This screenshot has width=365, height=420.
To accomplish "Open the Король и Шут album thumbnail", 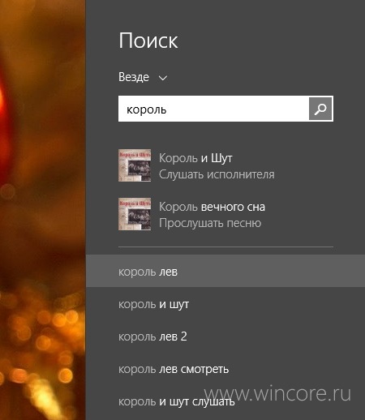I will coord(135,165).
